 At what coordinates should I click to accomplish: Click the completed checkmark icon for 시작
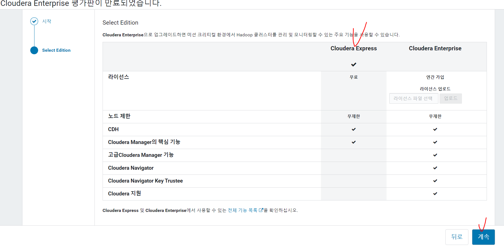click(34, 21)
